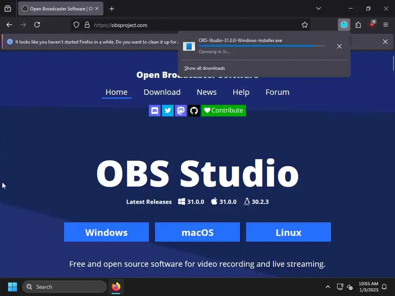The image size is (395, 296).
Task: Click the padlock site security icon
Action: (87, 25)
